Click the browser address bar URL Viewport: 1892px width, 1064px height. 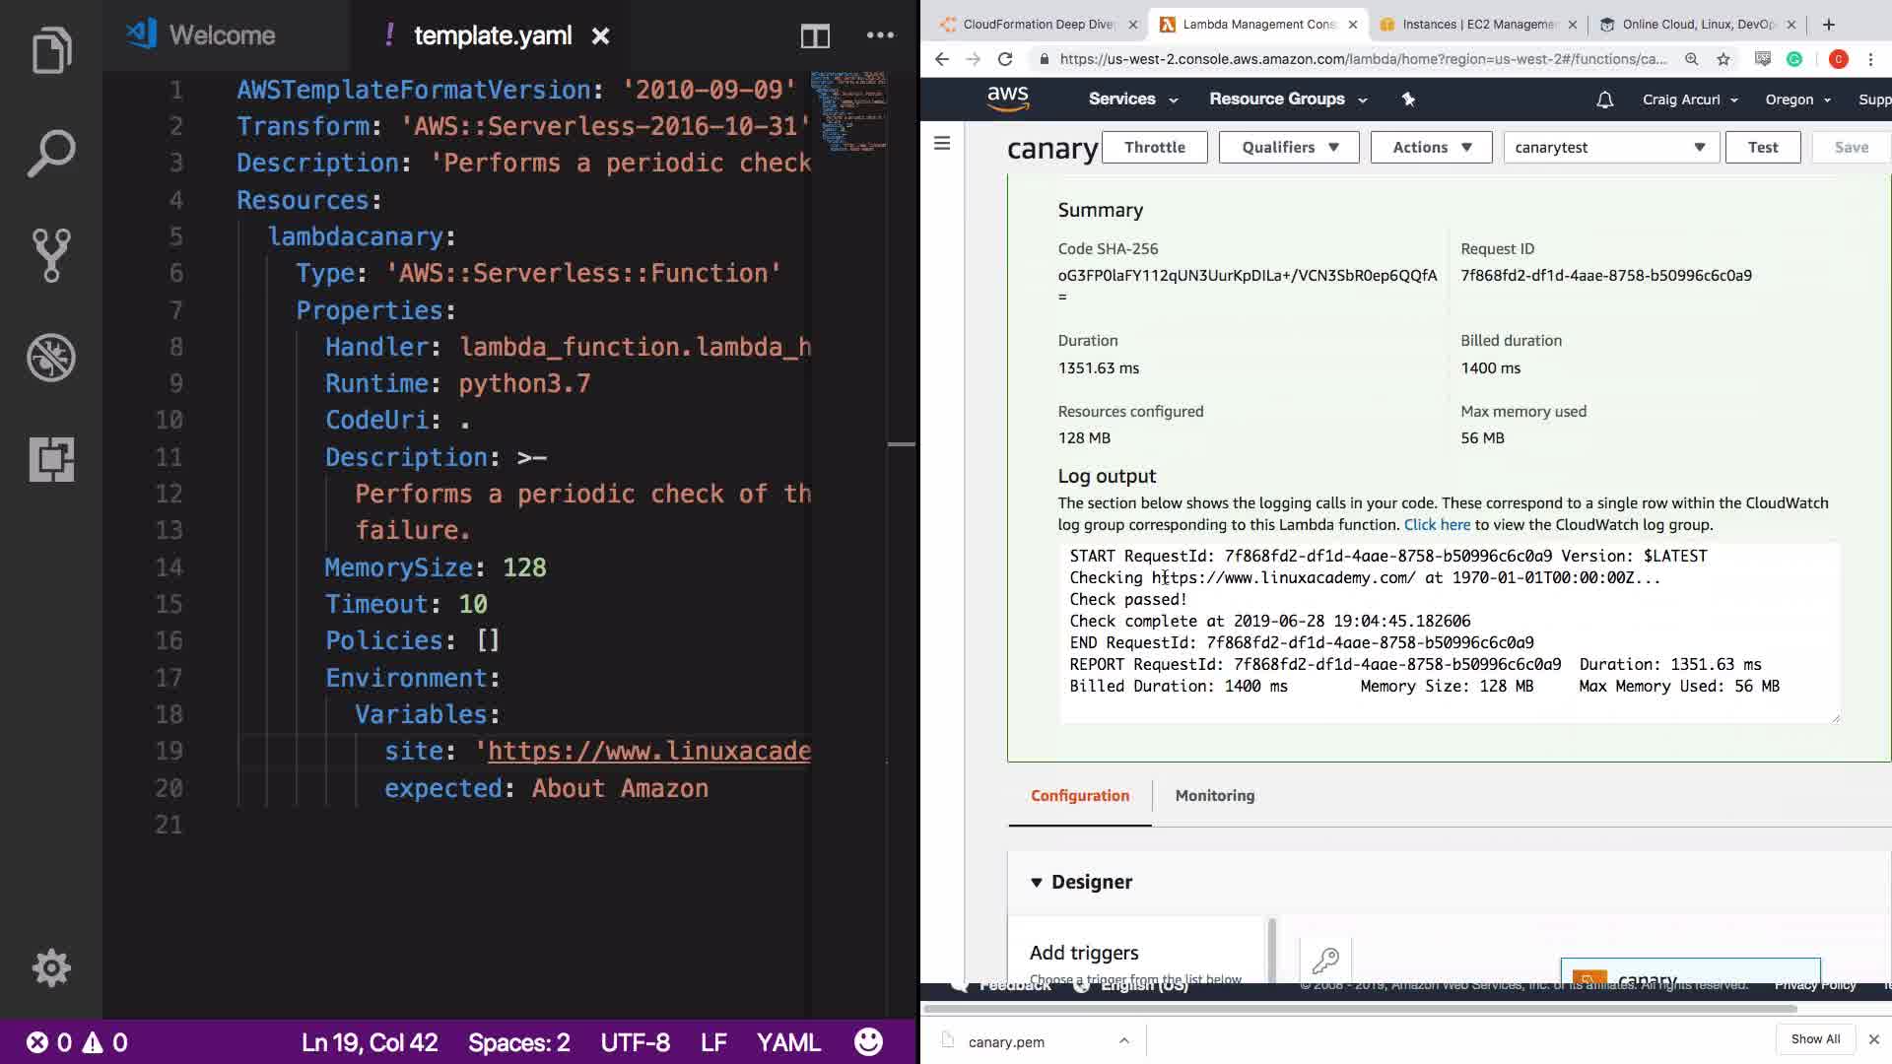pyautogui.click(x=1362, y=59)
